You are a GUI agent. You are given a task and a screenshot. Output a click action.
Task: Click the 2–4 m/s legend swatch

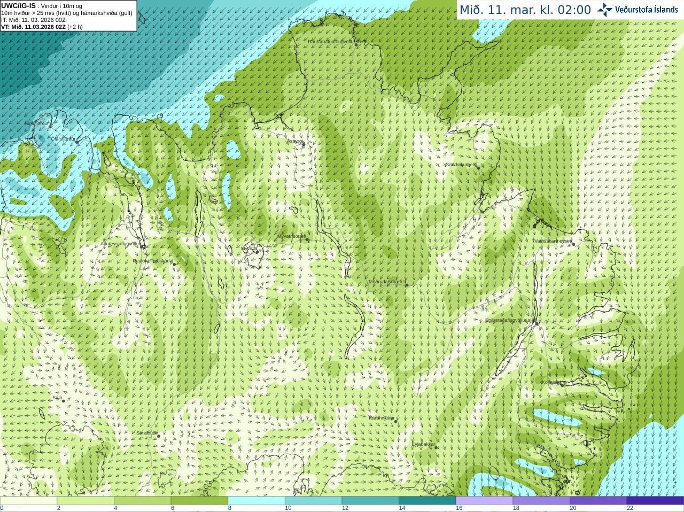tap(85, 501)
